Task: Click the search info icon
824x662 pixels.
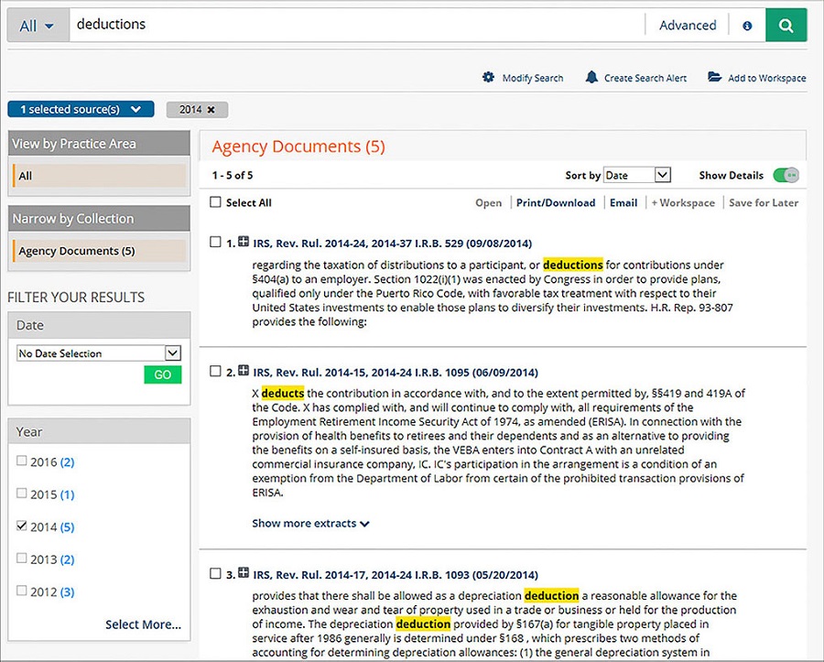Action: (x=747, y=26)
